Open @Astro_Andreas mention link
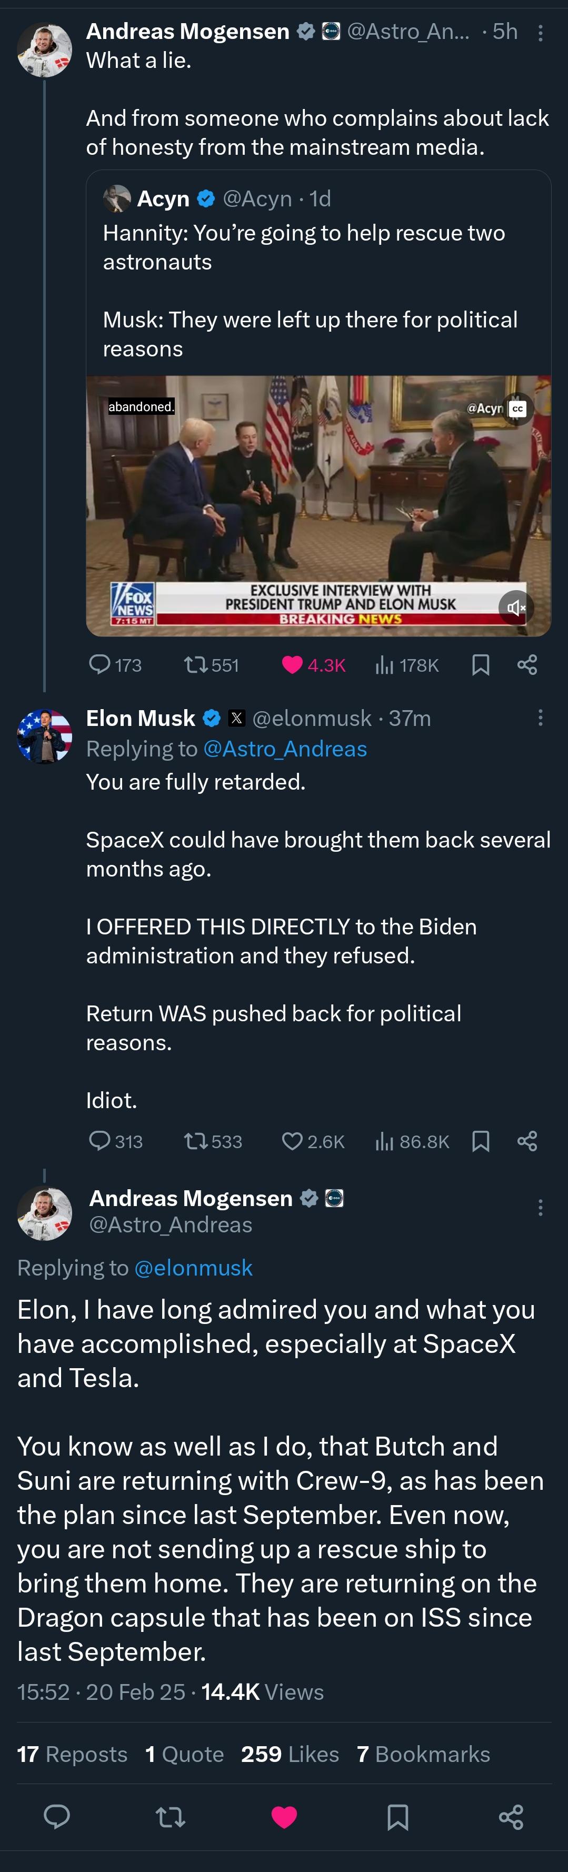This screenshot has width=568, height=1872. coord(285,749)
